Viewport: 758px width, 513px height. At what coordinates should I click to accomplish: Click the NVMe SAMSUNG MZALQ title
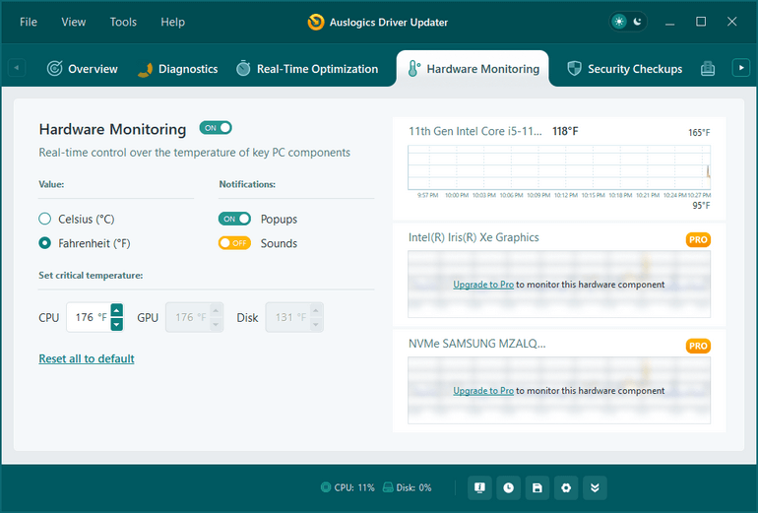tap(477, 344)
